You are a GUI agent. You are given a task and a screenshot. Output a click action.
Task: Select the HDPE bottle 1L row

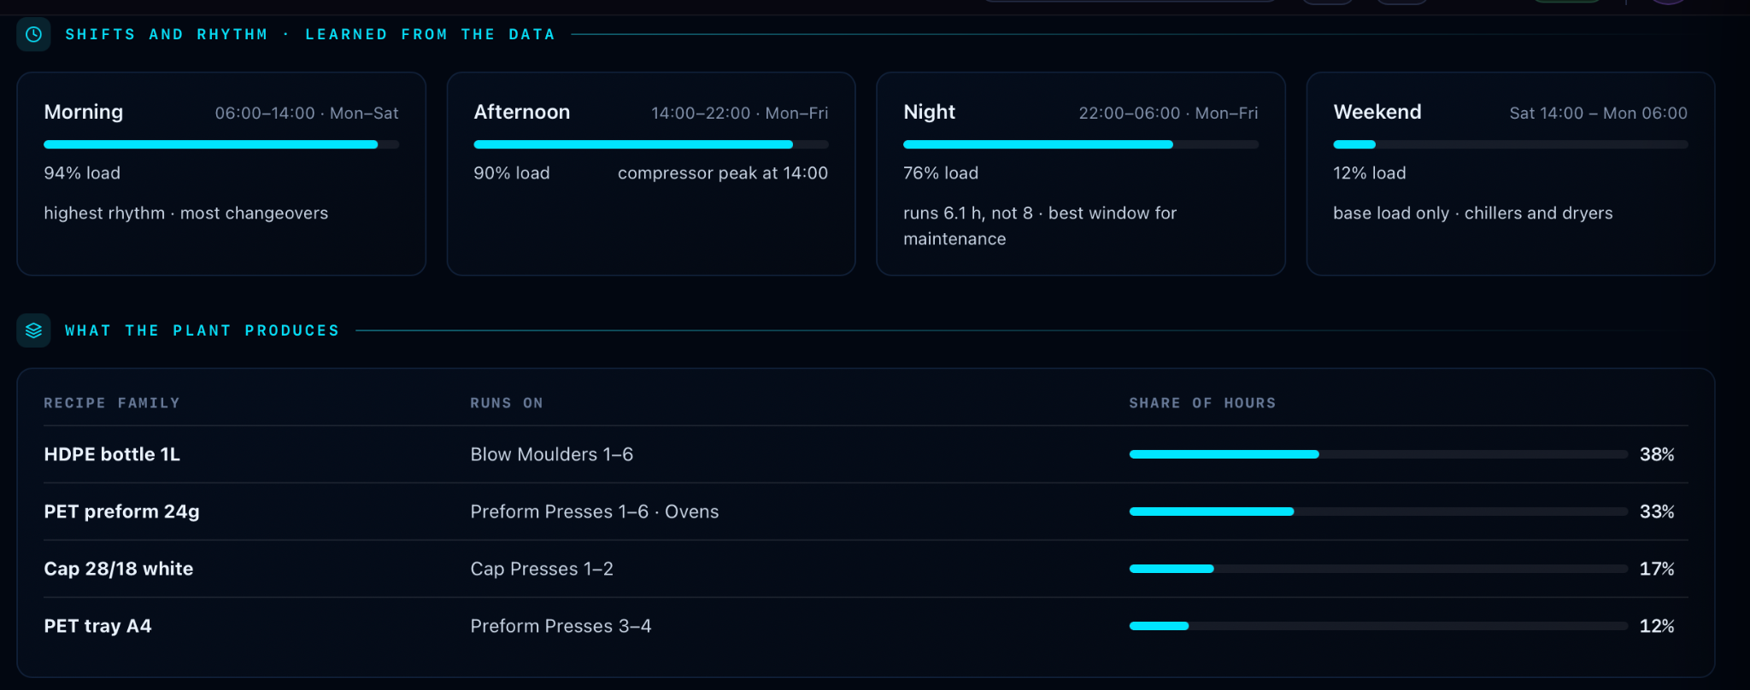tap(866, 454)
